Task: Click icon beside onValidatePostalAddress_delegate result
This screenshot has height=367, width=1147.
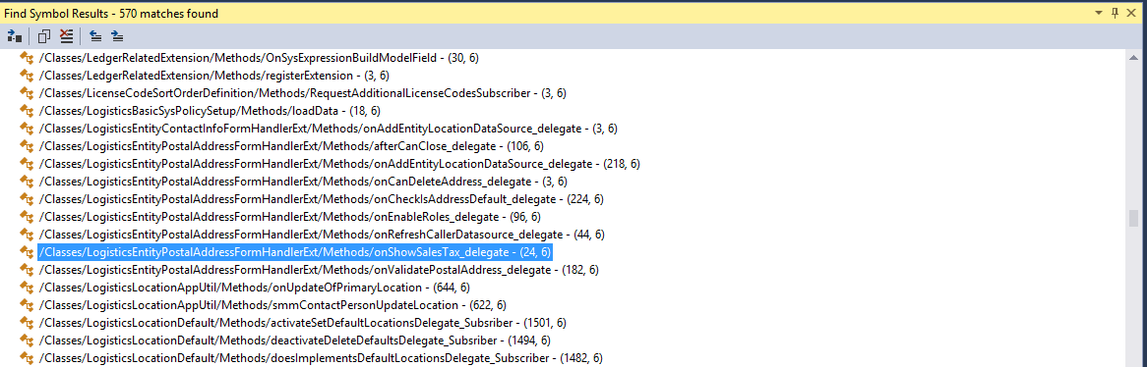Action: coord(28,270)
